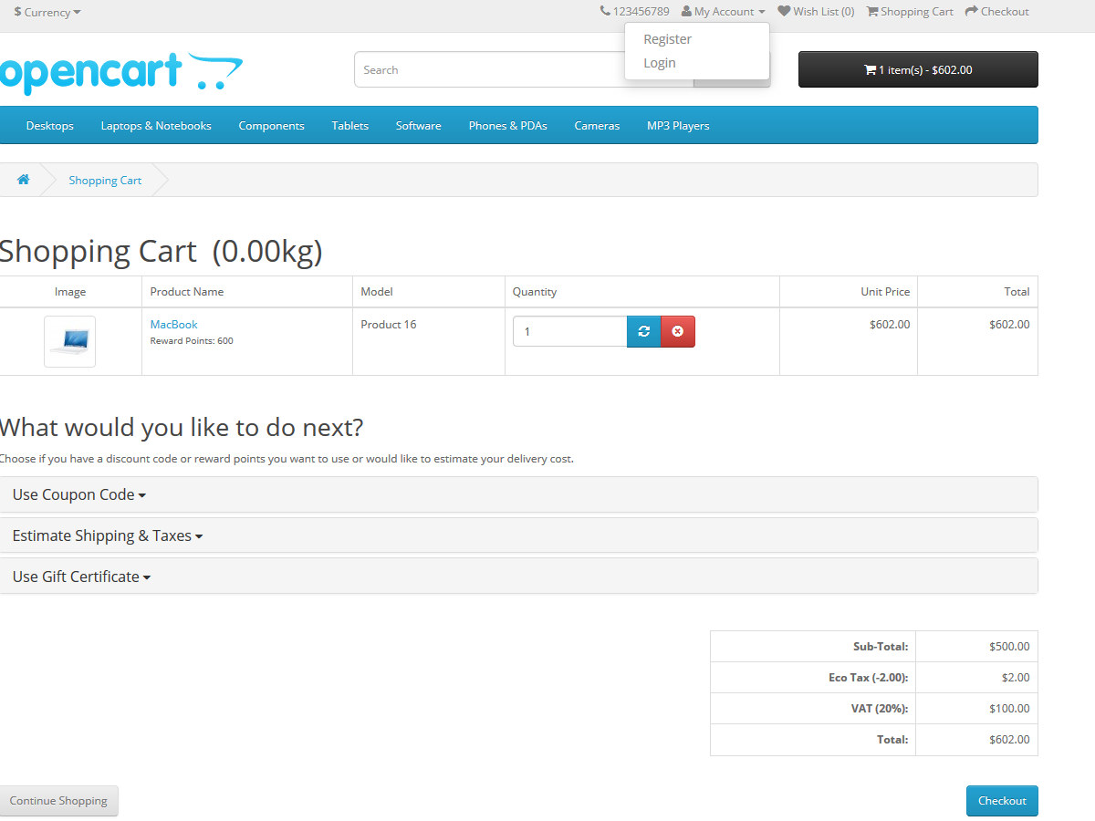Open the Currency dropdown
The height and width of the screenshot is (821, 1095).
point(47,12)
